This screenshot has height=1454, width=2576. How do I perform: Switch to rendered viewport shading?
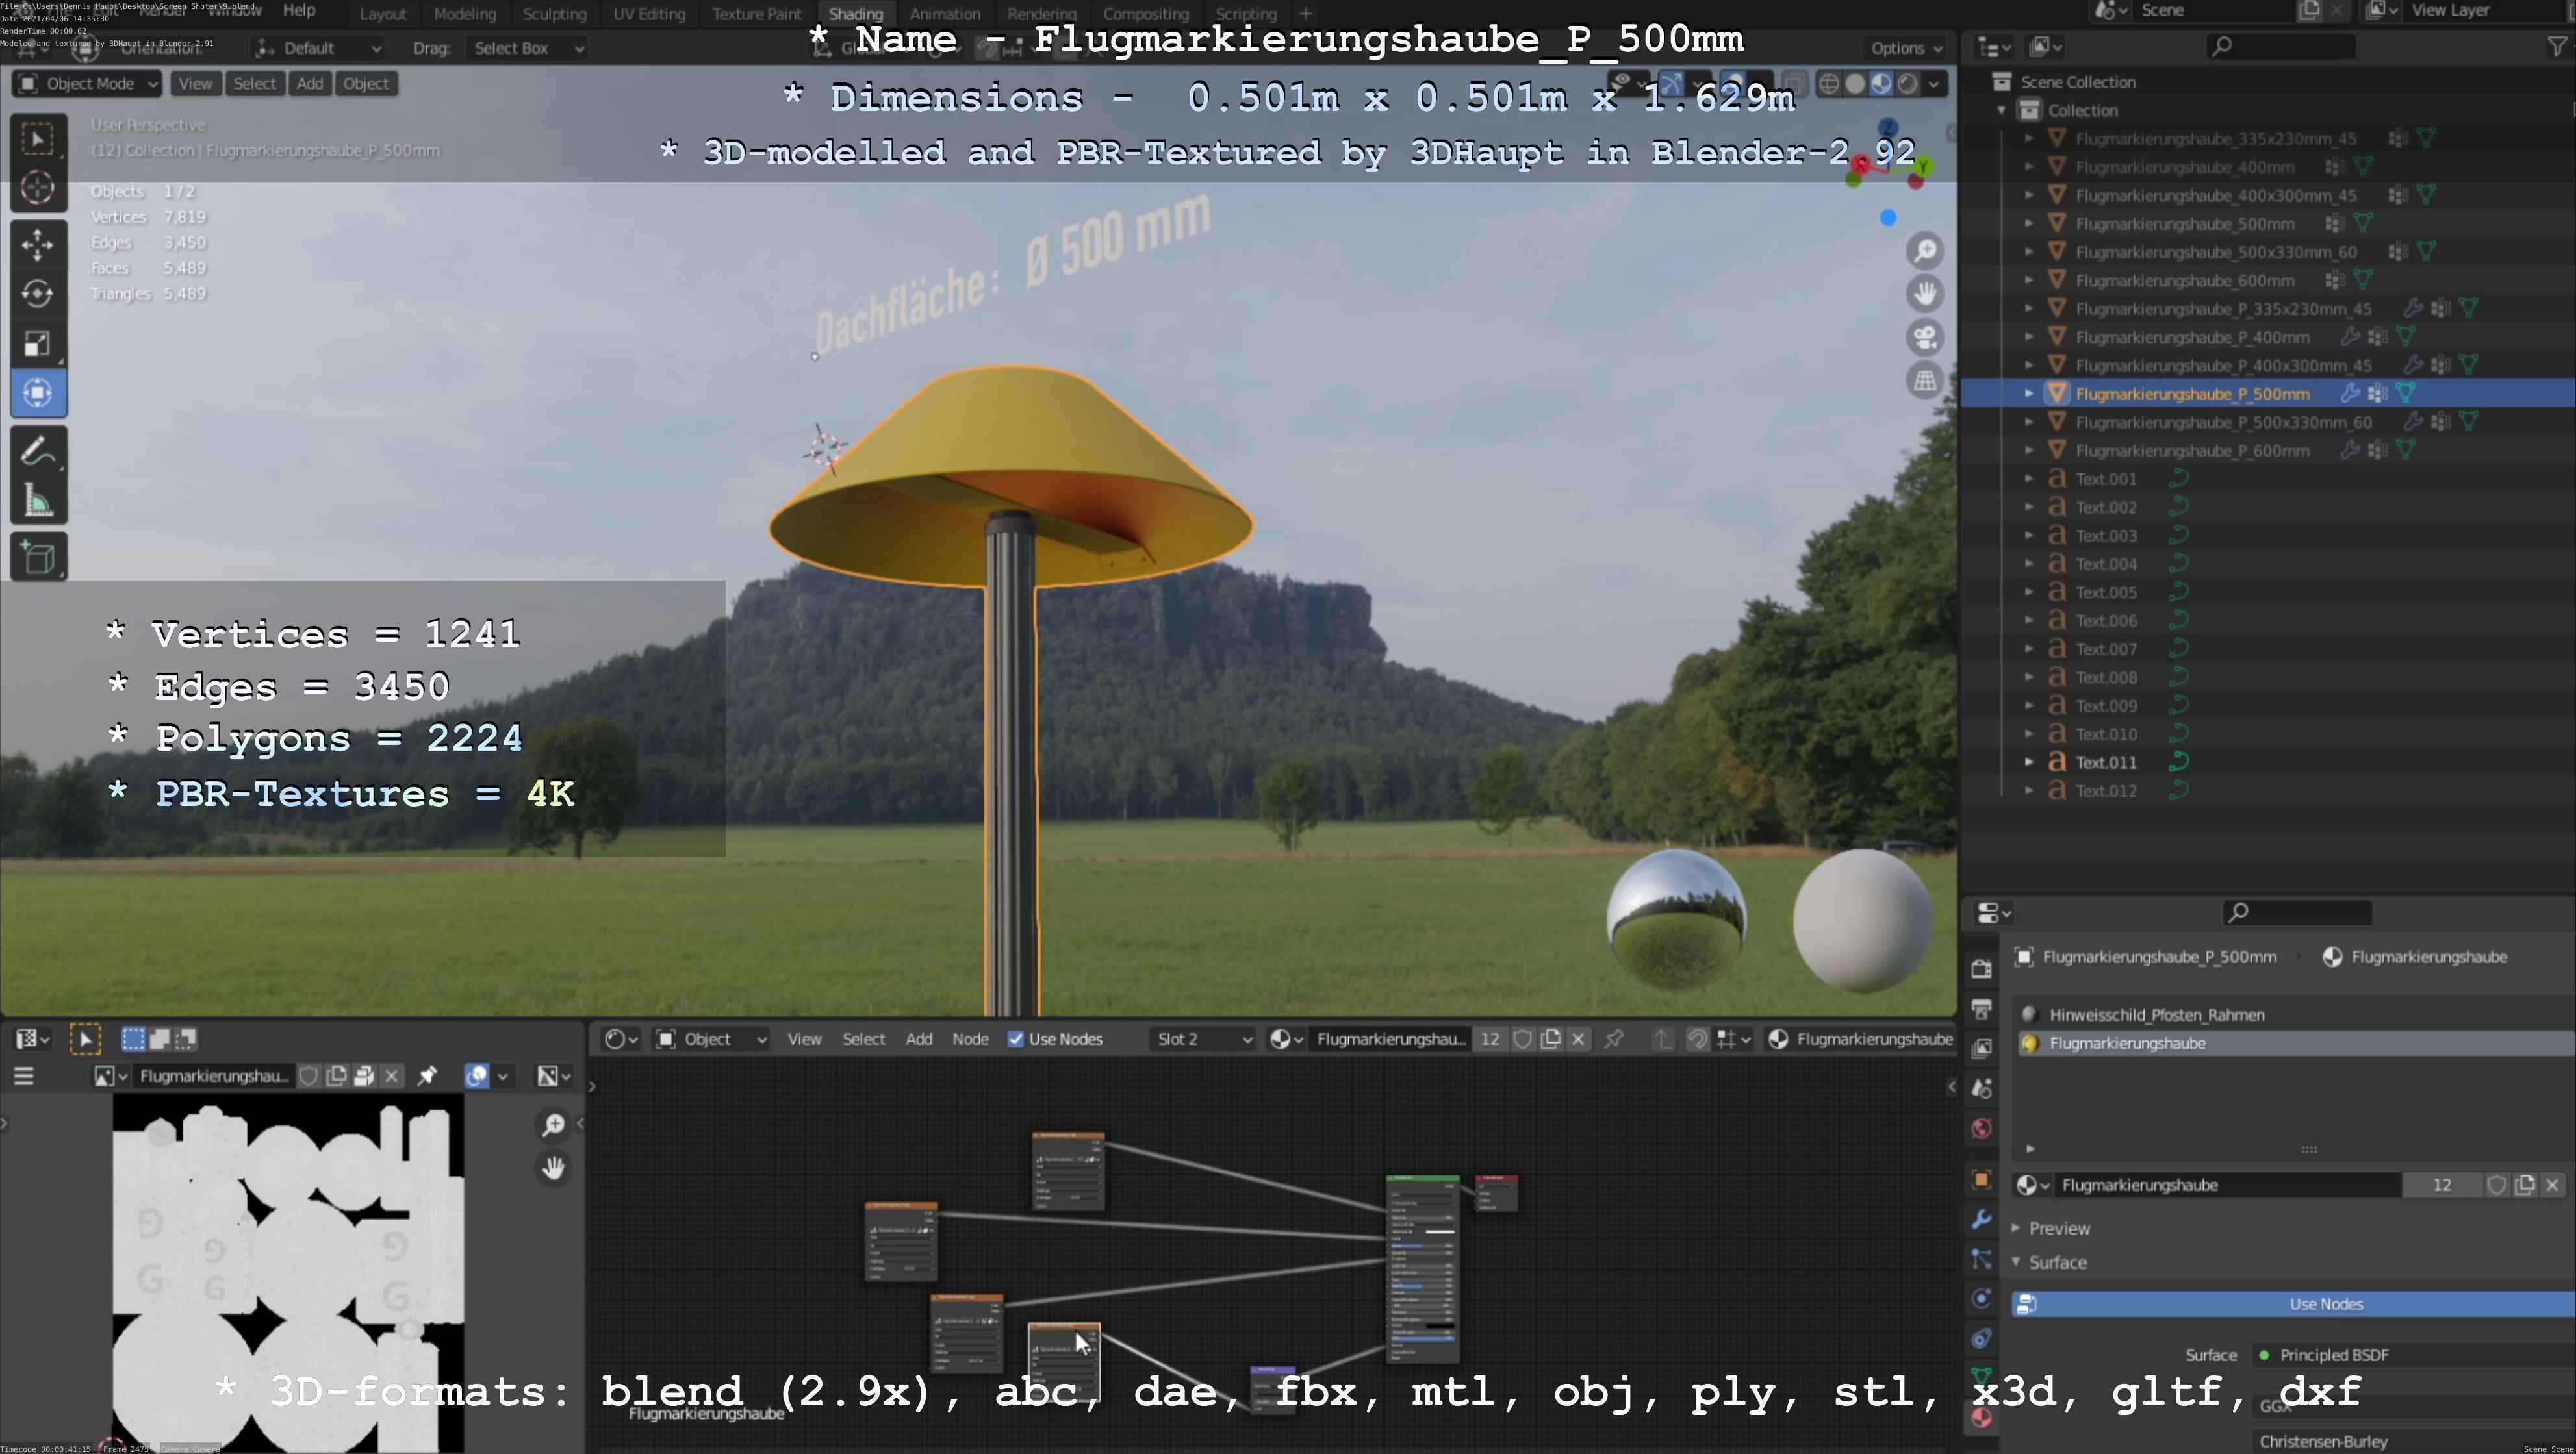(x=1907, y=84)
